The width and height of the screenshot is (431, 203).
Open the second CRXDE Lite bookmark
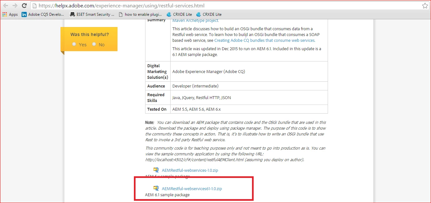tap(209, 14)
